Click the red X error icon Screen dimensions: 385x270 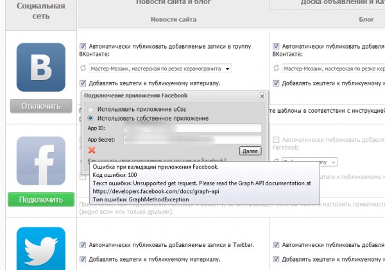pos(92,150)
